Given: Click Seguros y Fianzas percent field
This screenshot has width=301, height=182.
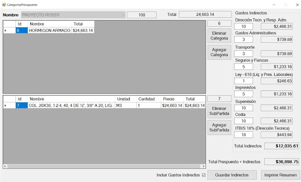Looking at the screenshot, I should [x=244, y=67].
